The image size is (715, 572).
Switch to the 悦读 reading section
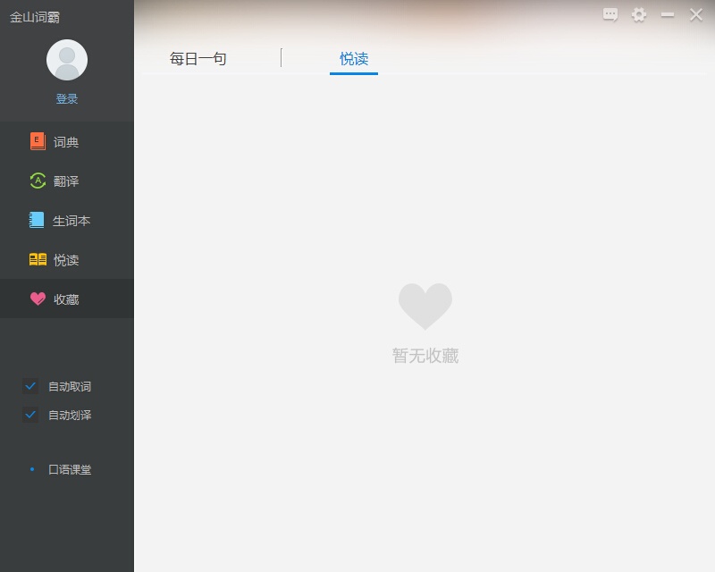(x=55, y=259)
